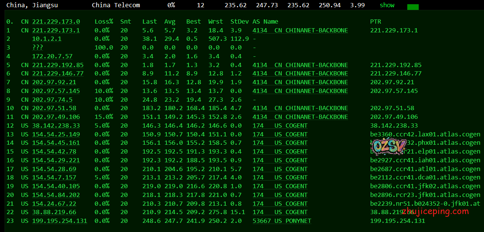Open AS 4134 CHINANET-BACKBONE link on hop 1
This screenshot has width=484, height=232.
point(300,30)
